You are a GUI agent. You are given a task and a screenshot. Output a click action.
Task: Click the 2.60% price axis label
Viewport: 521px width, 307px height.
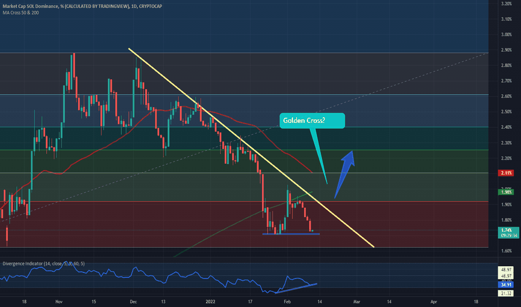pos(506,96)
